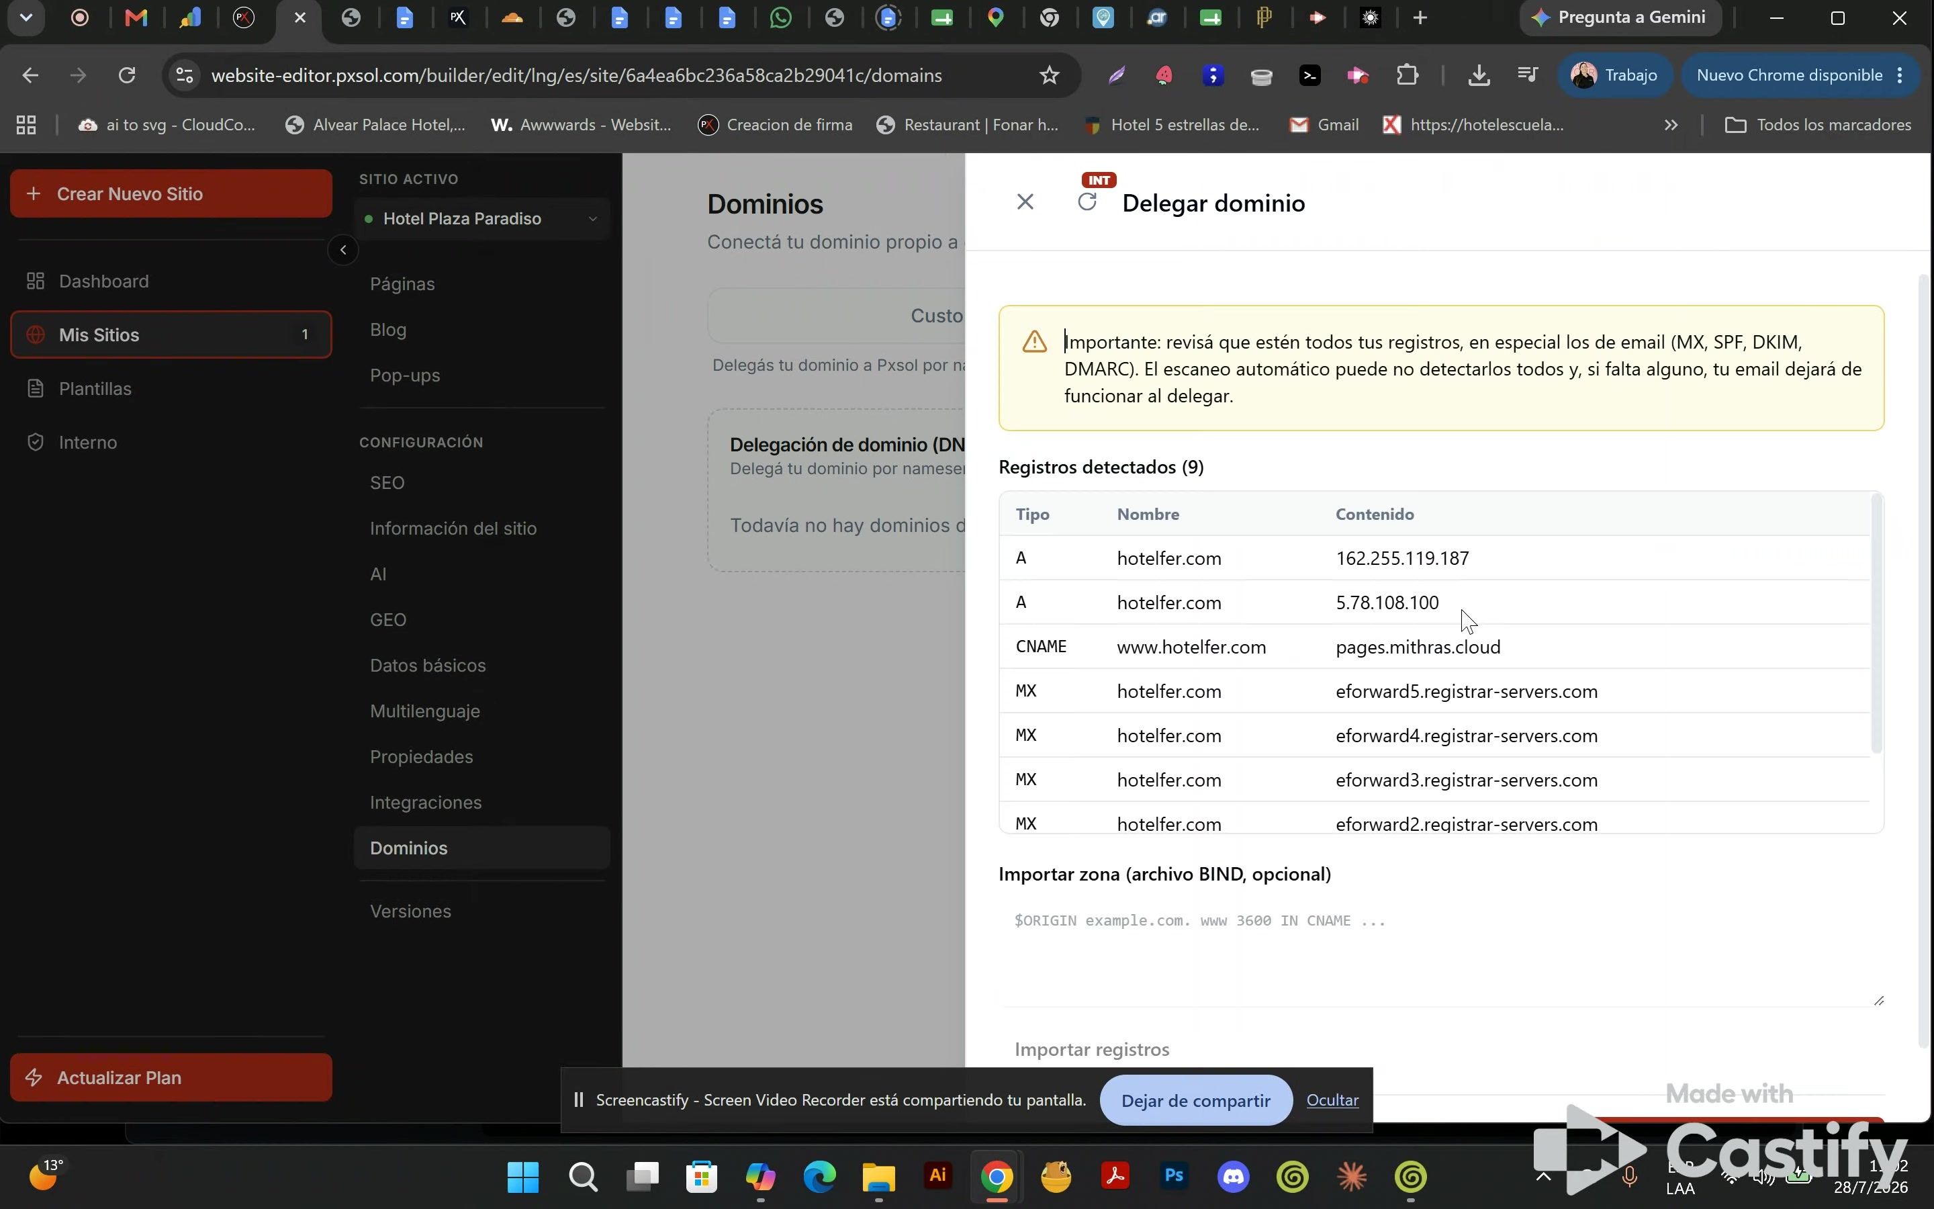Open Información del sitio
The height and width of the screenshot is (1209, 1934).
click(x=453, y=528)
